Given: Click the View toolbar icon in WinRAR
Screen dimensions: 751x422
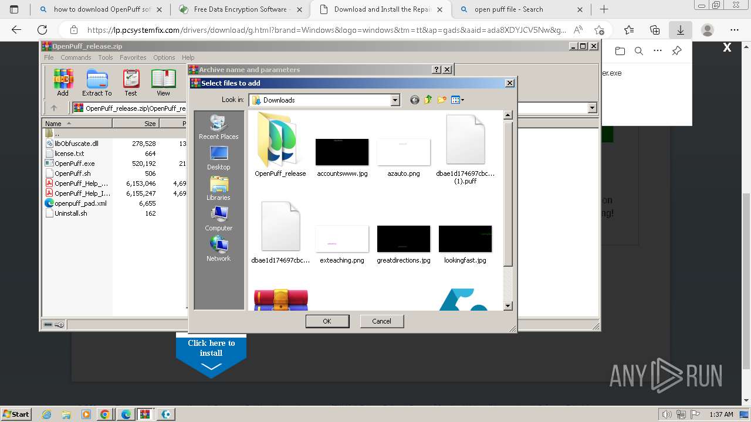Looking at the screenshot, I should [163, 83].
